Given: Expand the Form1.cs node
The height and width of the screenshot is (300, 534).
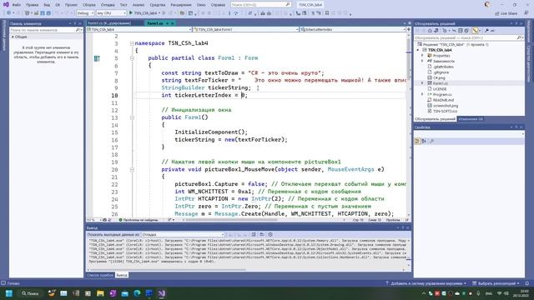Looking at the screenshot, I should [x=423, y=83].
